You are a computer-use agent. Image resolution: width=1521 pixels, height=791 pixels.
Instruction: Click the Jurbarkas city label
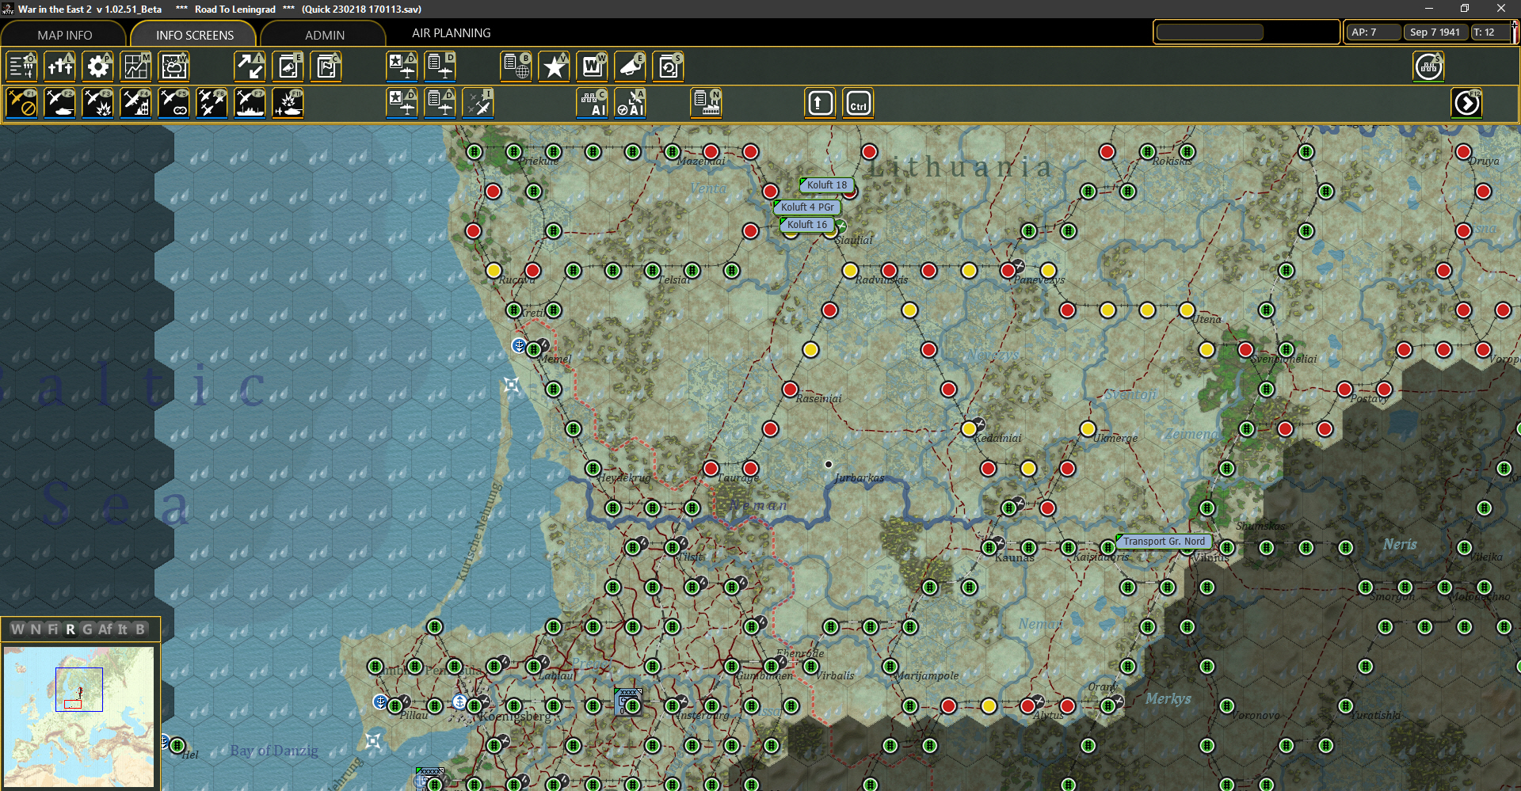(860, 477)
